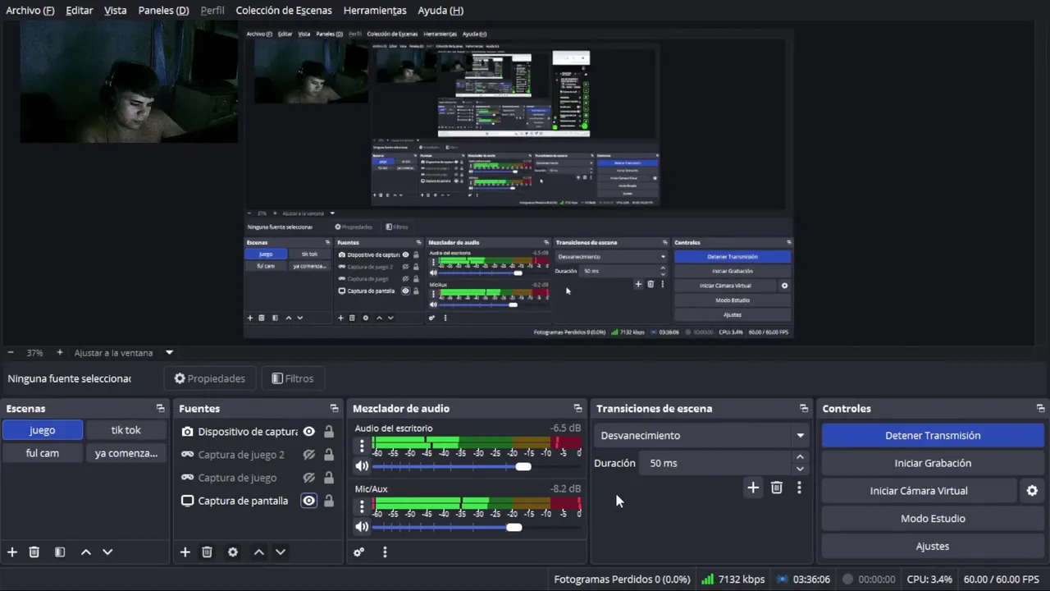The width and height of the screenshot is (1050, 591).
Task: Open Audio del escritorio three-dot options
Action: pyautogui.click(x=362, y=446)
